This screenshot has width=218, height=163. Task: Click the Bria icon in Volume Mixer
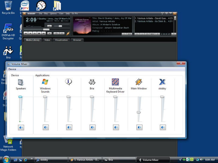pyautogui.click(x=92, y=82)
